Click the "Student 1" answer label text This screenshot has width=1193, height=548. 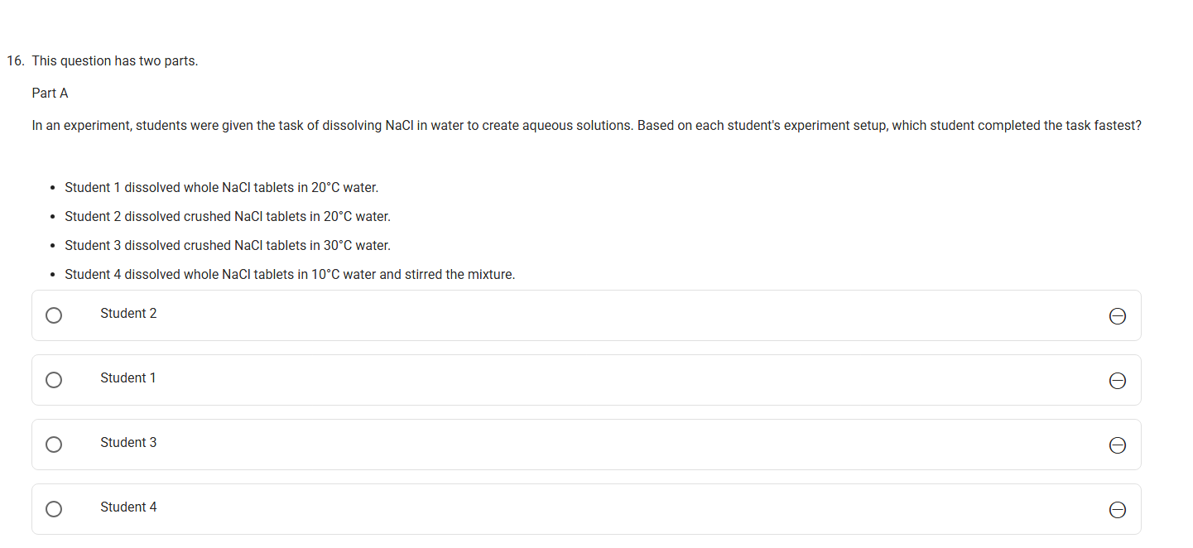tap(128, 378)
